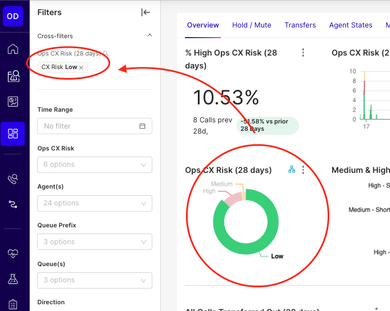Open calendar icon in Time Range
390x311 pixels.
pyautogui.click(x=142, y=126)
